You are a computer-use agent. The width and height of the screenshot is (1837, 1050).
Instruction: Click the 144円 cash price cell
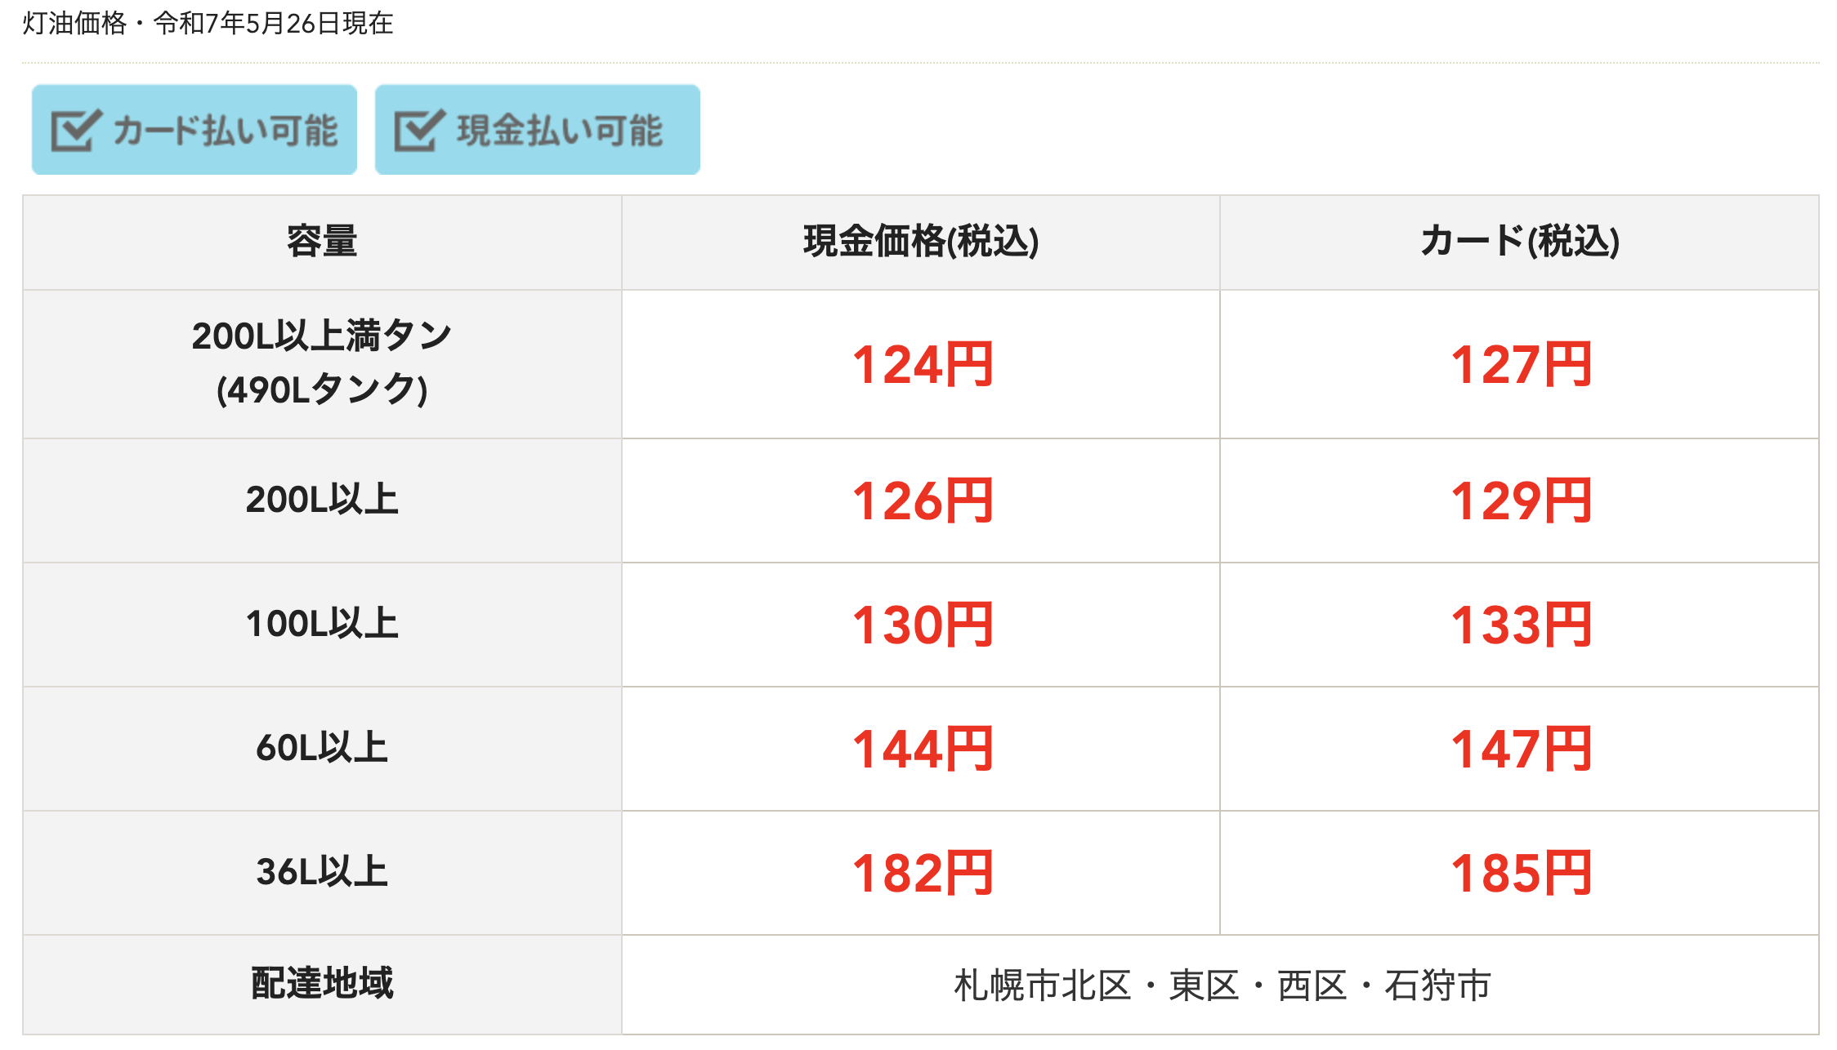point(921,749)
